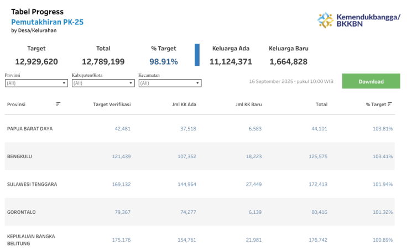Image resolution: width=407 pixels, height=251 pixels.
Task: Select the BENGKULU province row
Action: click(x=19, y=156)
